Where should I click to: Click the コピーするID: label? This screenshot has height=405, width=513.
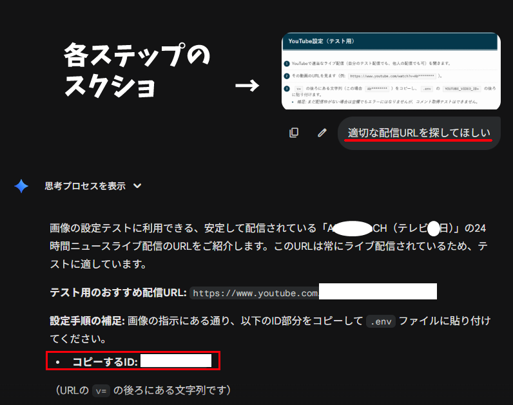pyautogui.click(x=105, y=361)
